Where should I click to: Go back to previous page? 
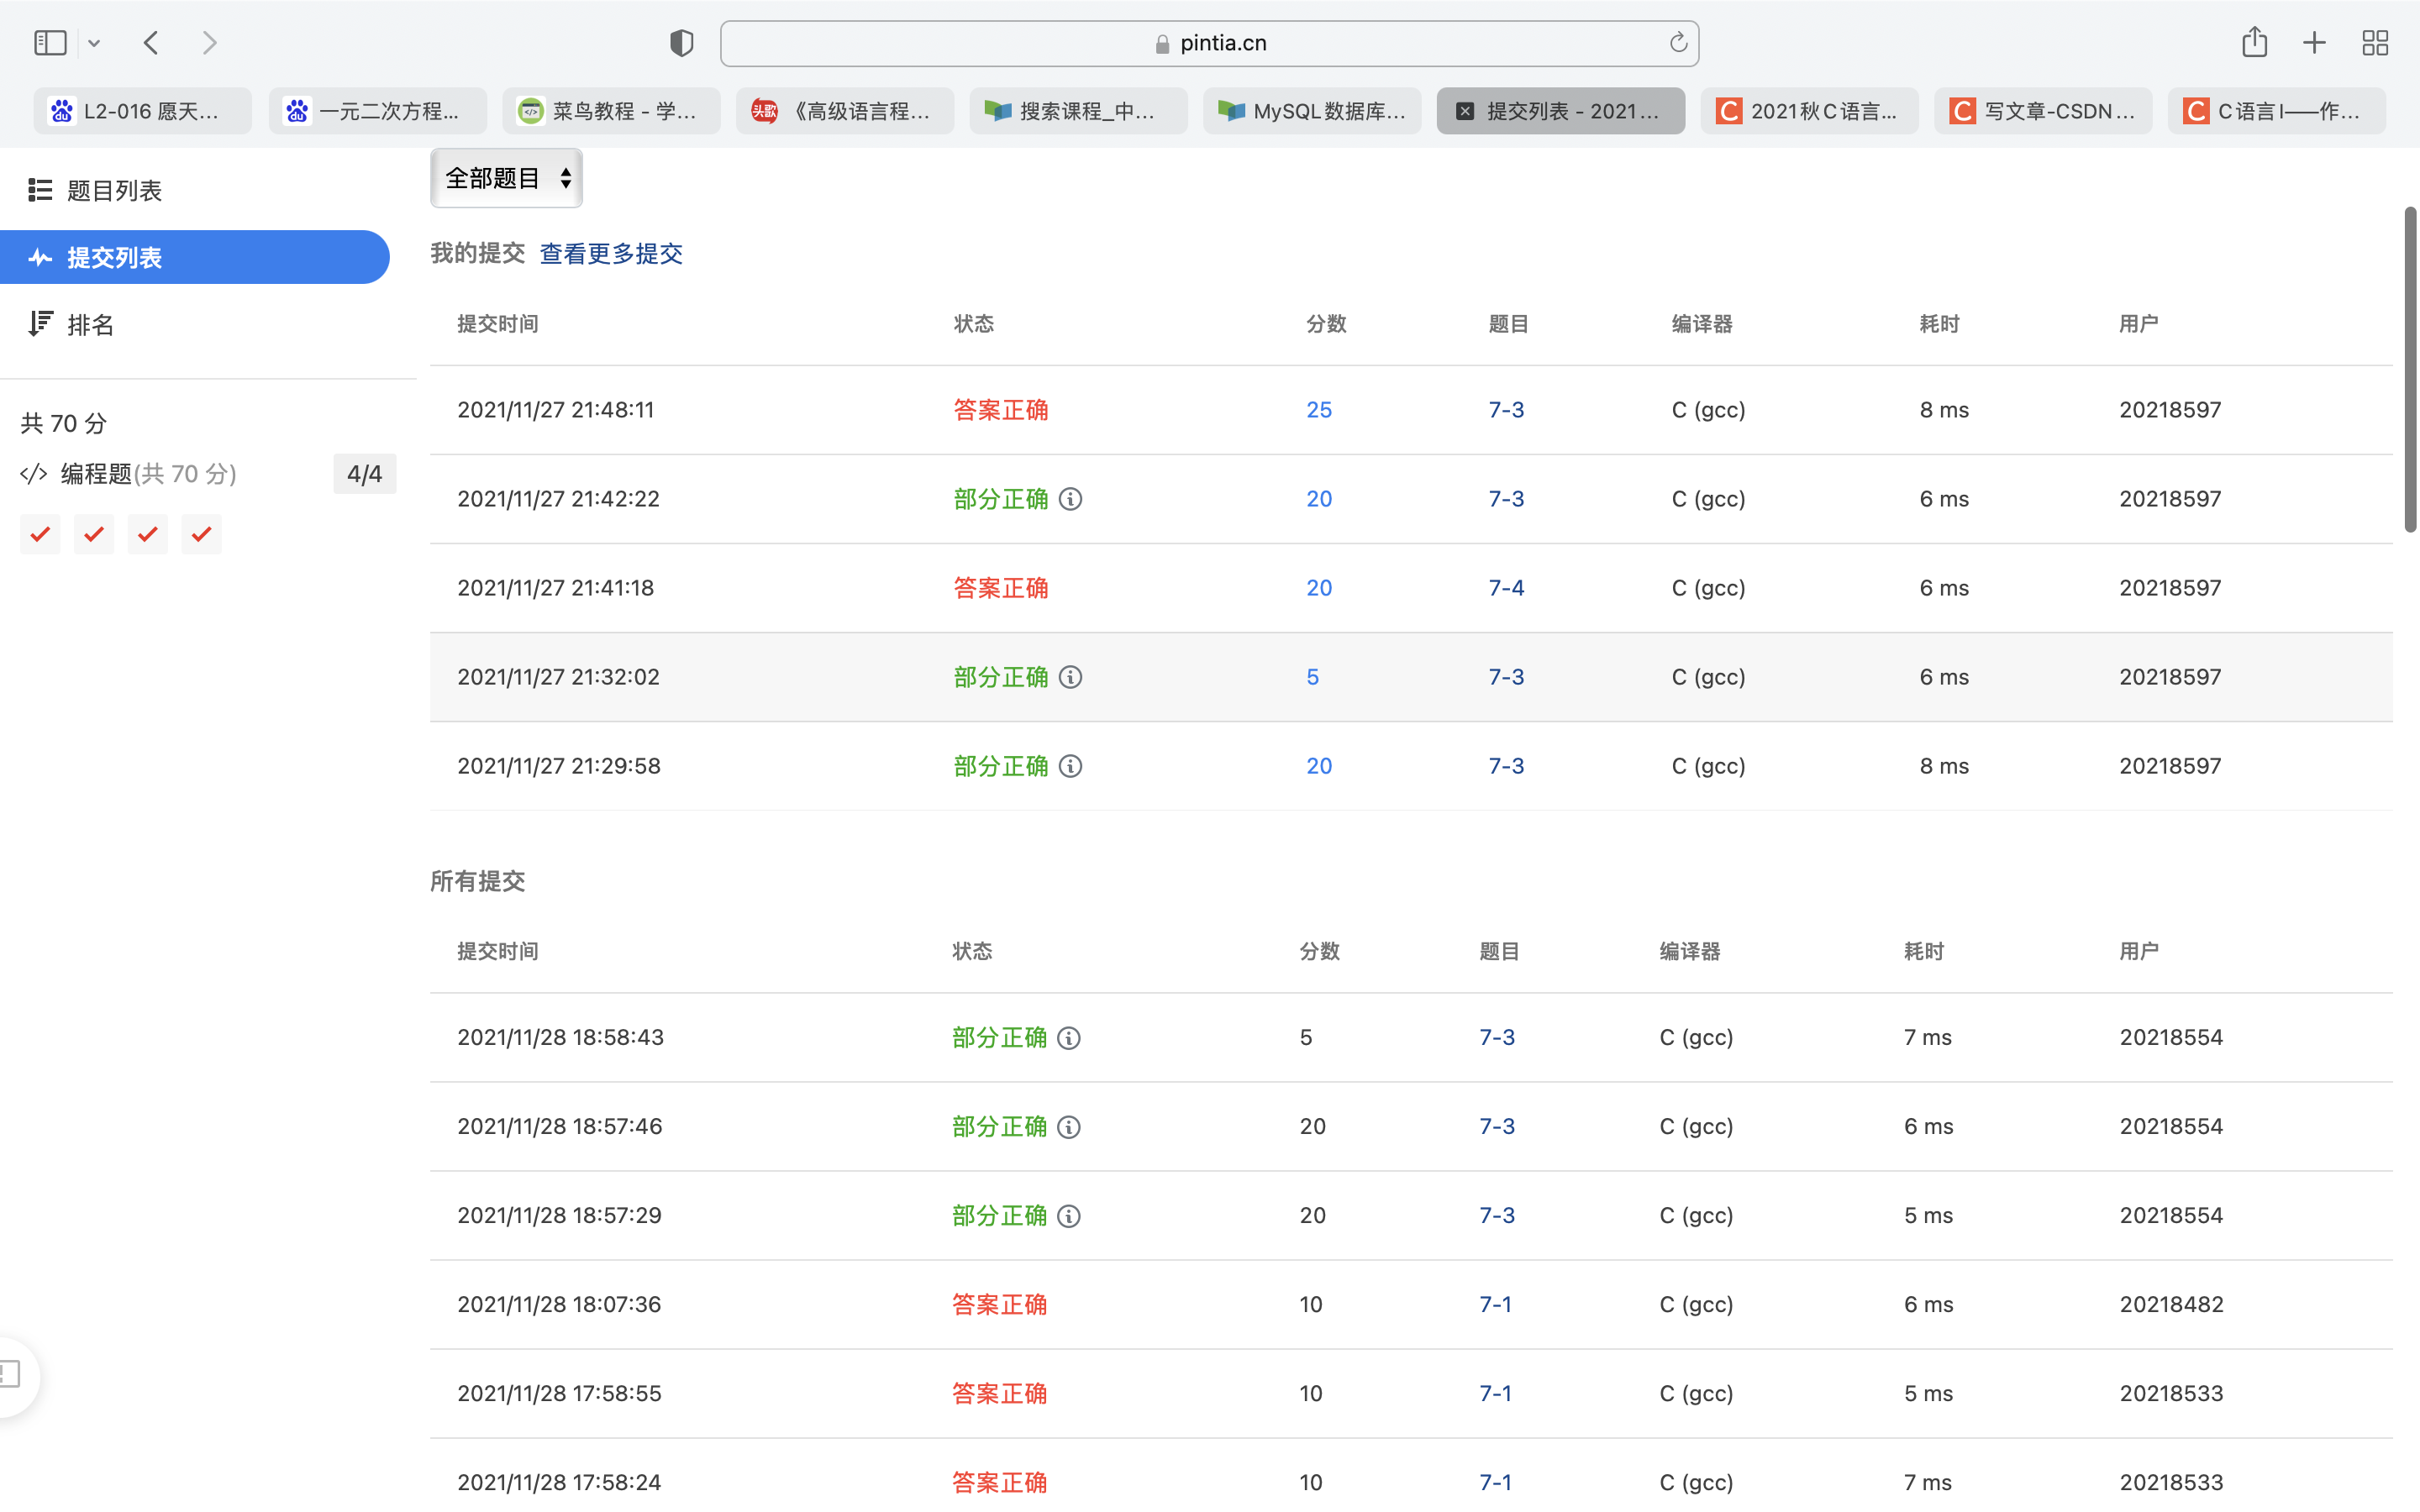[x=151, y=43]
